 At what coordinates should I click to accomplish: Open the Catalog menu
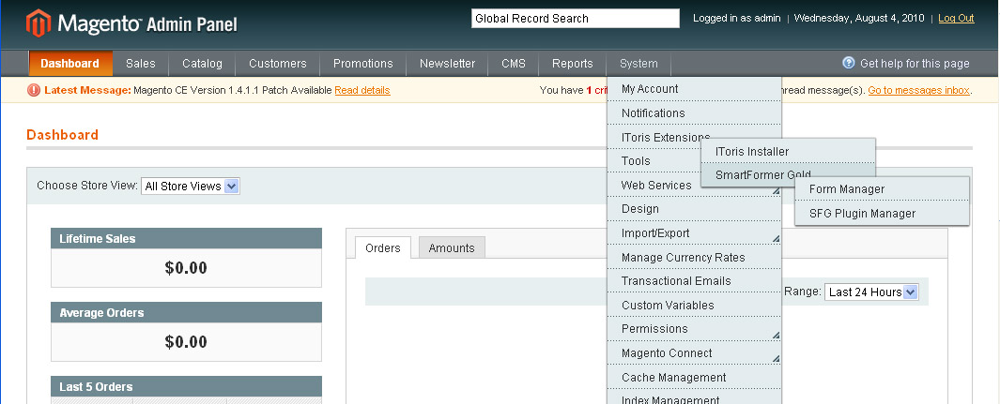(202, 64)
